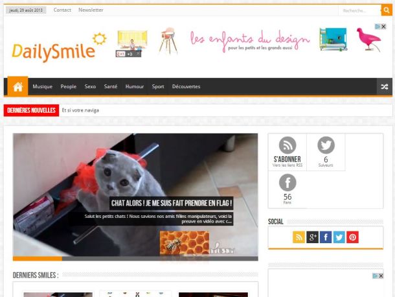Select the Humour navigation item

point(135,87)
